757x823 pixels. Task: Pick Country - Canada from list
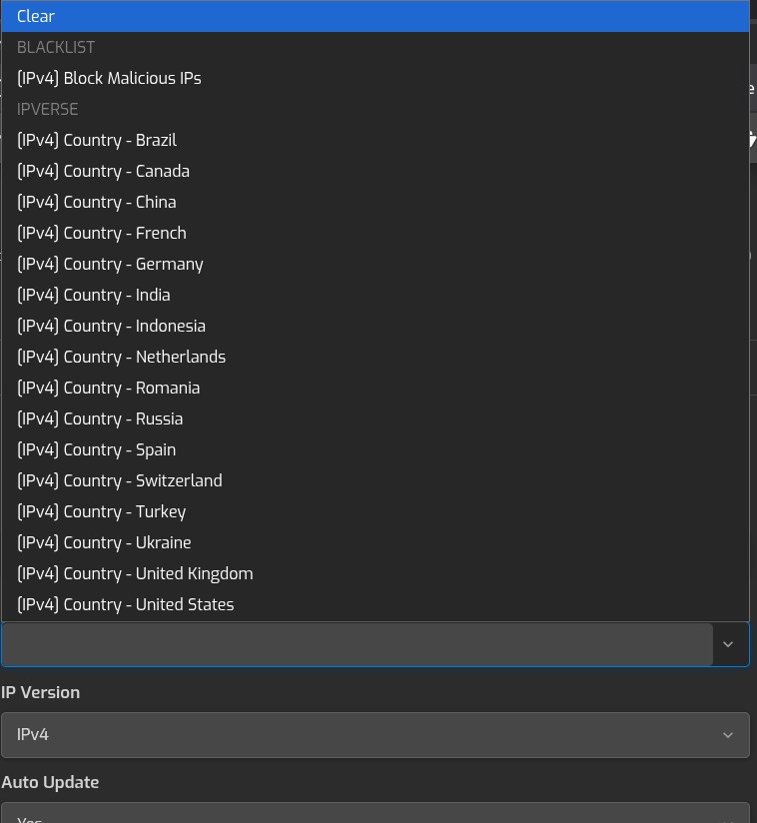[103, 171]
